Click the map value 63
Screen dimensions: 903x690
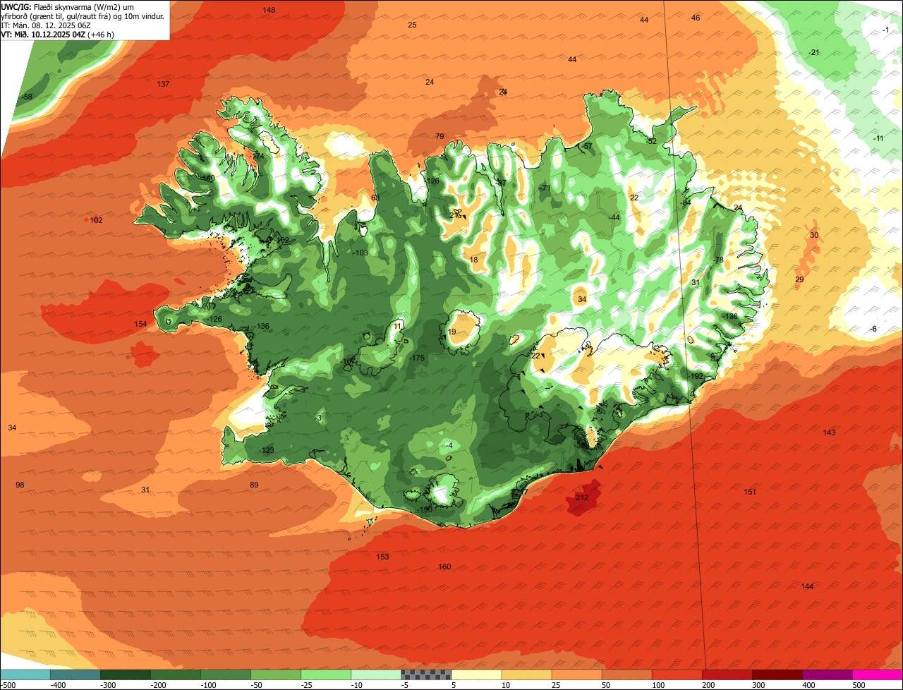click(x=375, y=198)
